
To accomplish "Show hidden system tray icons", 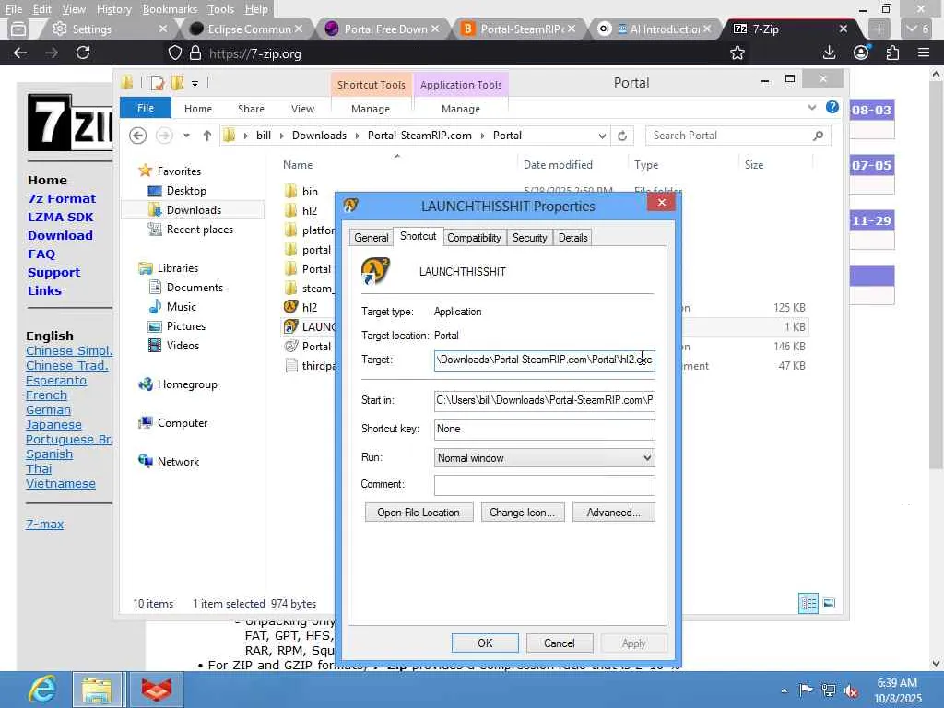I will 784,690.
